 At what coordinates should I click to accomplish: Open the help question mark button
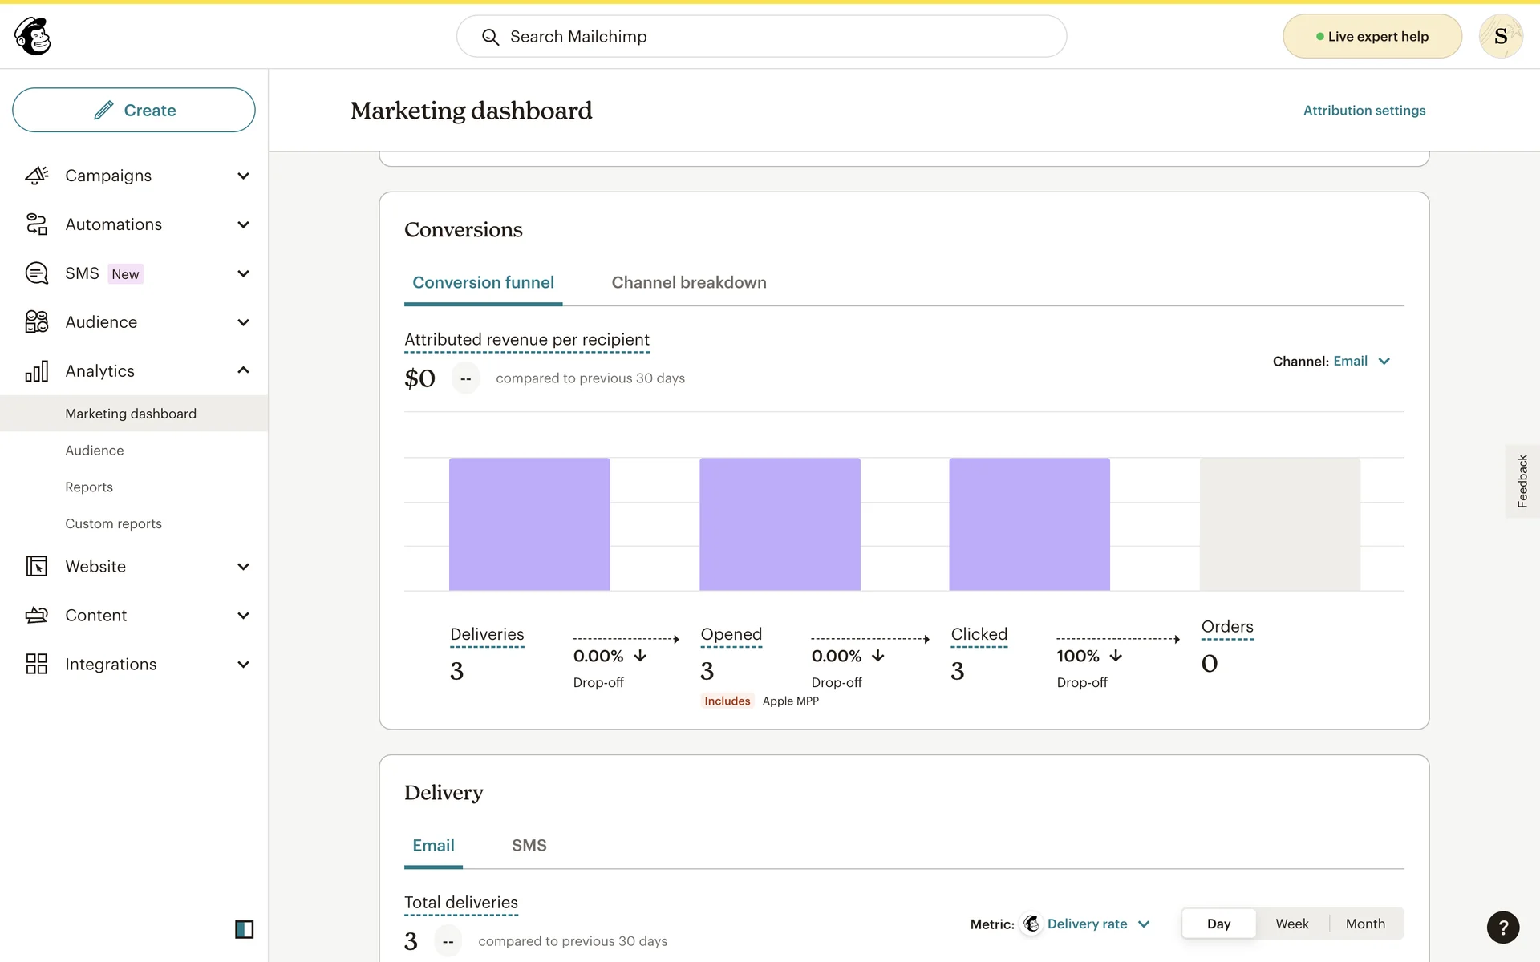coord(1502,928)
